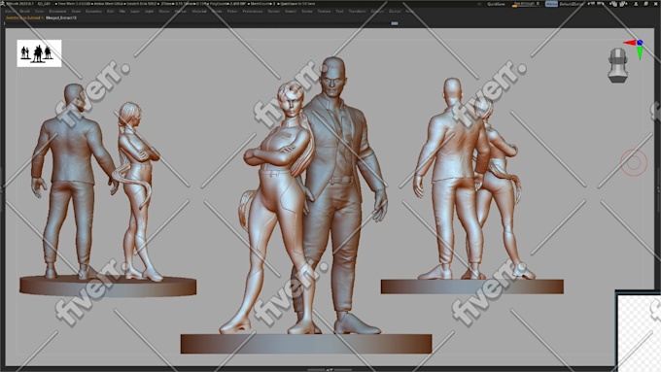Open the Light menu
Screen dimensions: 661x372
(150, 12)
